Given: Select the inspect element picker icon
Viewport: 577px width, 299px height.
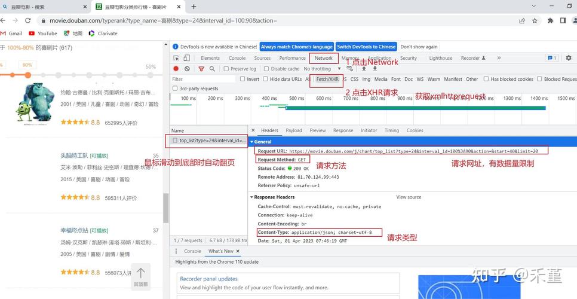Looking at the screenshot, I should click(176, 58).
